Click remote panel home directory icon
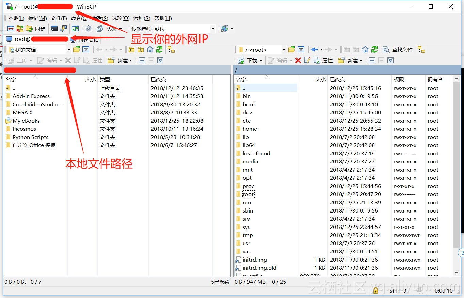 [x=365, y=50]
